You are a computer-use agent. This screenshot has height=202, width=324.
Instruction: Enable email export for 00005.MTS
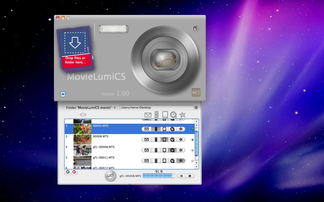coord(147,129)
